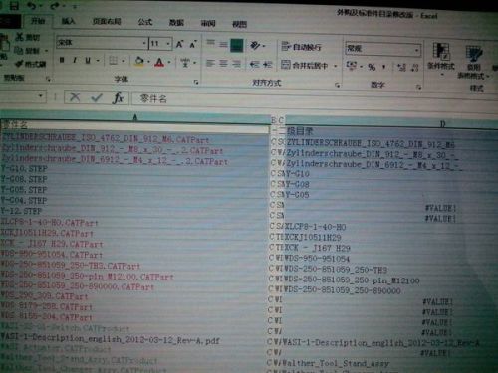Image resolution: width=498 pixels, height=373 pixels.
Task: Click the 合并后居中 merge and center button
Action: click(305, 66)
